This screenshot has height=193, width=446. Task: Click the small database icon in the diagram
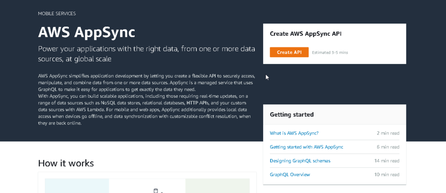[155, 190]
